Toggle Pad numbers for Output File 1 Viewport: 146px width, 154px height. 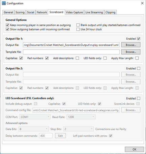coord(47,58)
